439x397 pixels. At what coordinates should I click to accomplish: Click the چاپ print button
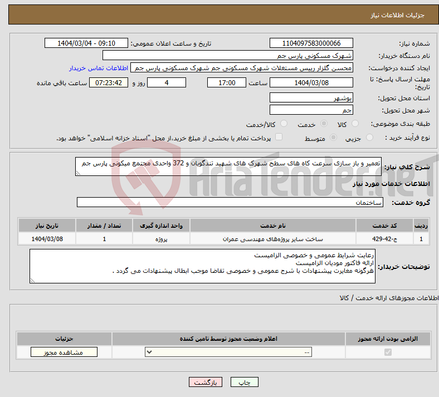tap(244, 382)
